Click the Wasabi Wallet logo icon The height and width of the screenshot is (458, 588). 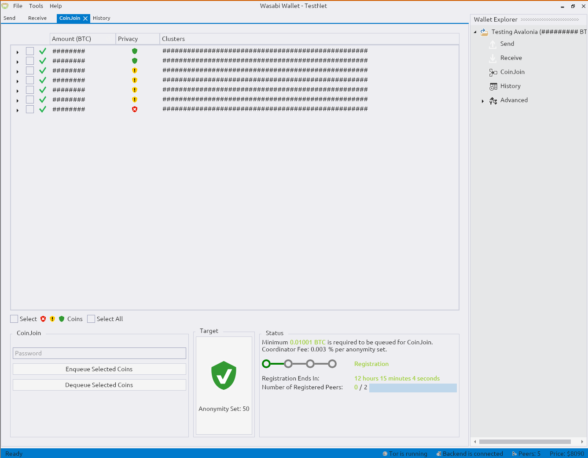5,6
